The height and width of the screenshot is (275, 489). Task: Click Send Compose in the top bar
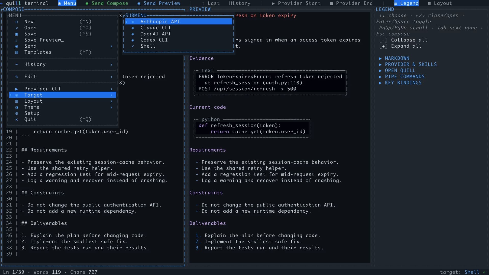coord(107,3)
